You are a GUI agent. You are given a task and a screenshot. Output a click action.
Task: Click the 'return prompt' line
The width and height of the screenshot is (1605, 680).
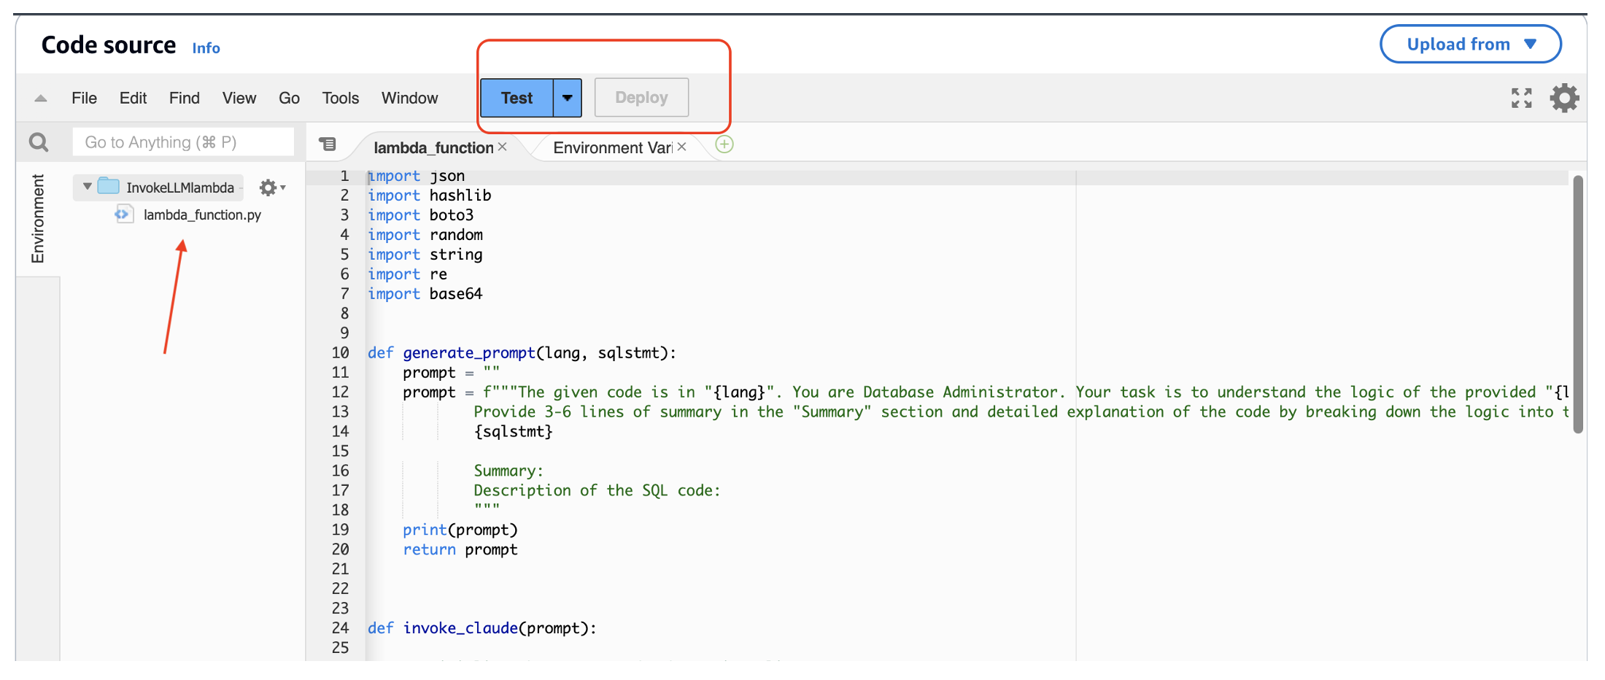pyautogui.click(x=460, y=549)
